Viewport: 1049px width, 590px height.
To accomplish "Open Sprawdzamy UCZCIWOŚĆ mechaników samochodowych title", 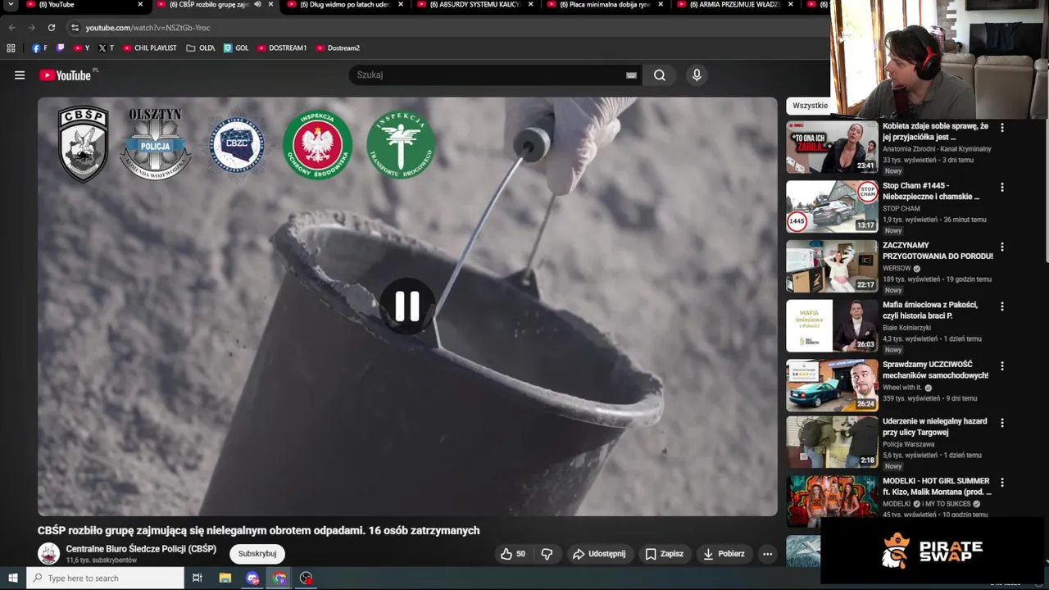I will 935,370.
